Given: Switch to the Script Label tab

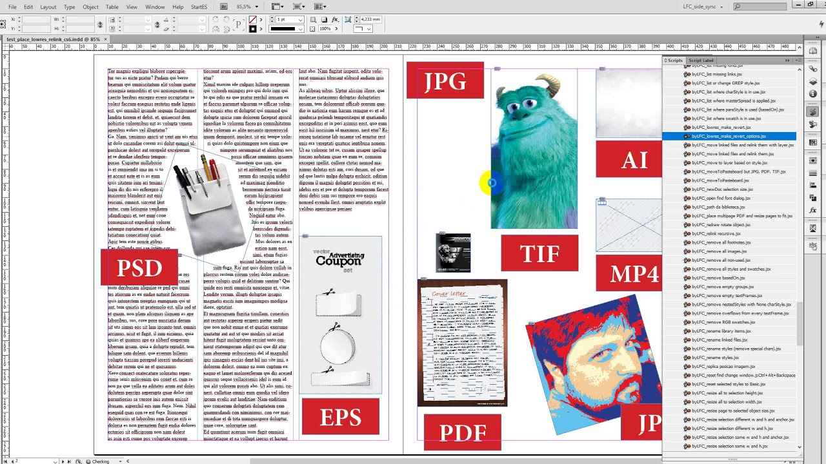Looking at the screenshot, I should (x=701, y=61).
